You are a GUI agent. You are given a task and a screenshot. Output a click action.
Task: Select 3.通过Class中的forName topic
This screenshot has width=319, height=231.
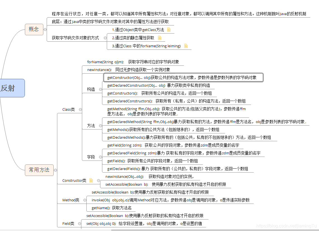[146, 46]
